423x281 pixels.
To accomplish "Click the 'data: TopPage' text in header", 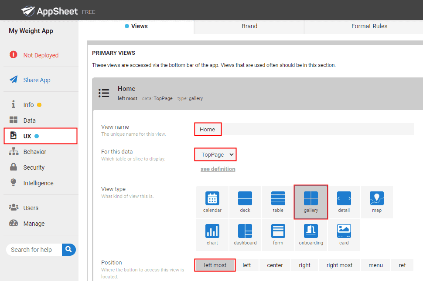I will pos(157,98).
